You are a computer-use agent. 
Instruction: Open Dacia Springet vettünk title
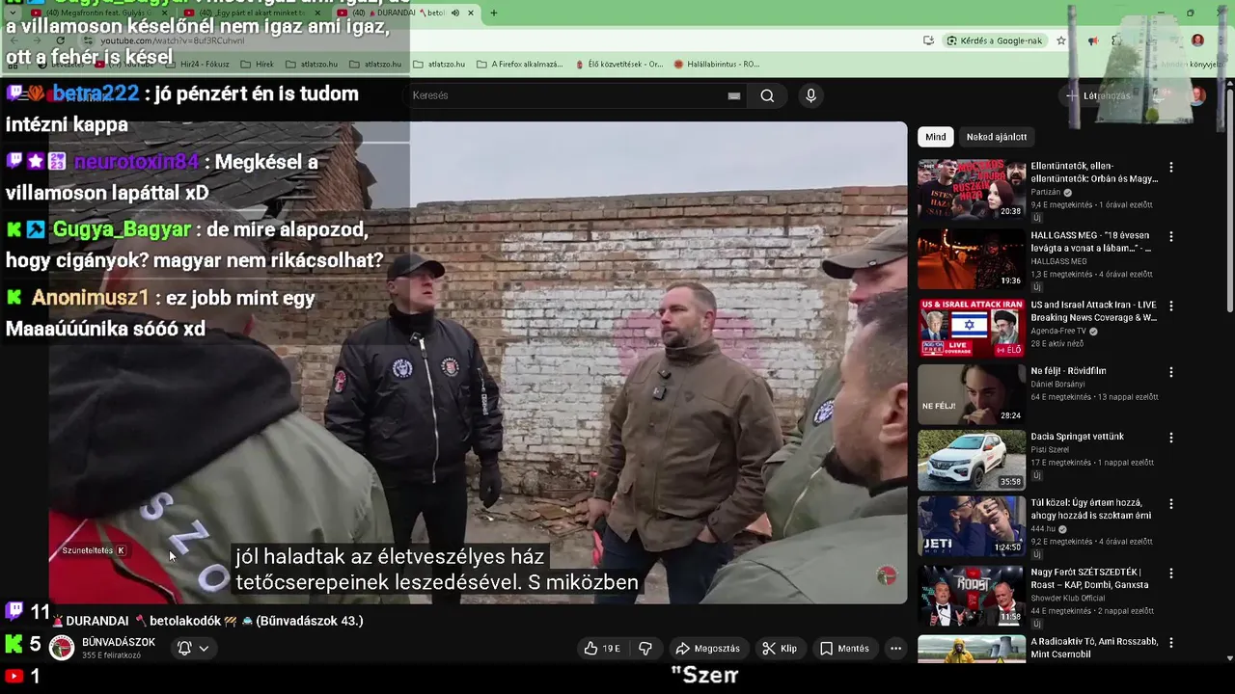point(1077,437)
